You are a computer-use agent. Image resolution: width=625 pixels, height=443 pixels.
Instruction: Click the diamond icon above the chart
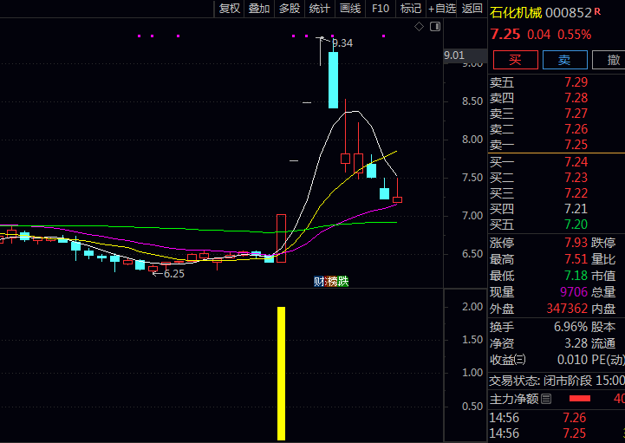tap(420, 27)
